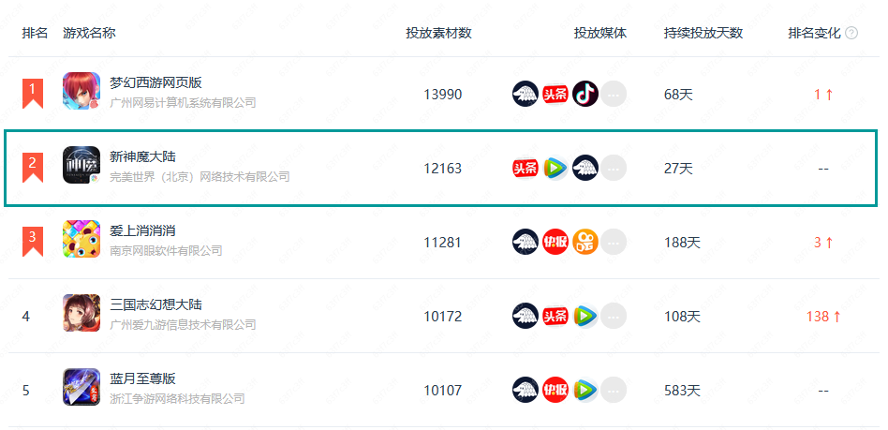This screenshot has height=430, width=888.
Task: Click the pangolin media icon for 新神魔大陆
Action: click(x=585, y=169)
